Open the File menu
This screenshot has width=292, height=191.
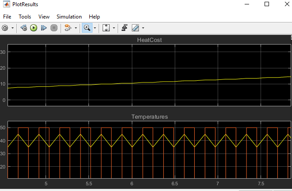tap(7, 17)
